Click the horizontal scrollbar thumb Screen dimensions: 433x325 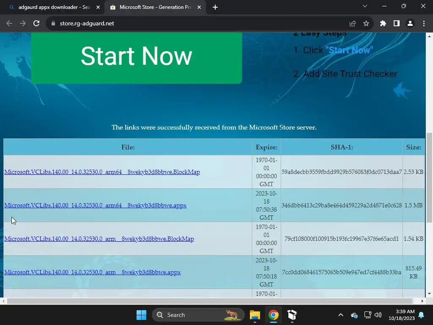[x=210, y=301]
